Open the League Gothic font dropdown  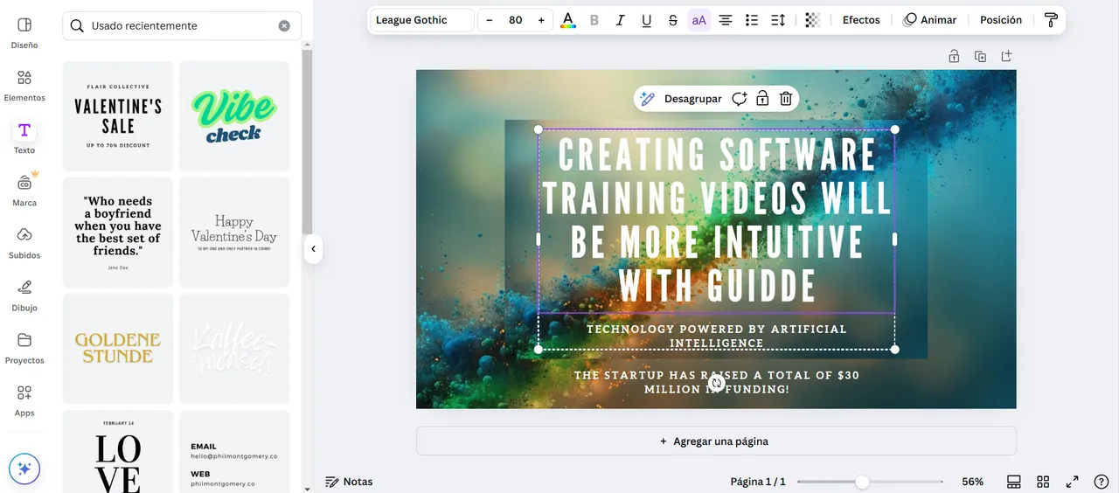click(x=422, y=20)
